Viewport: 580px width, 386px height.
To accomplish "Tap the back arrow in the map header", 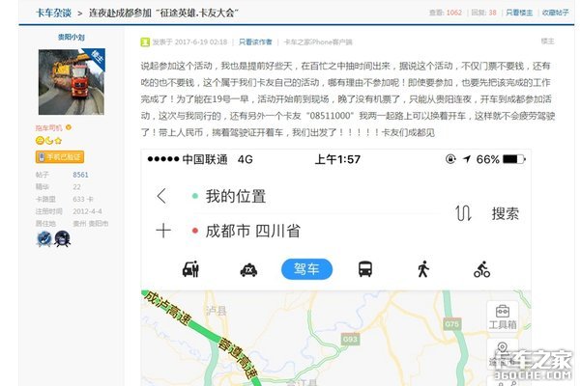I will click(161, 196).
